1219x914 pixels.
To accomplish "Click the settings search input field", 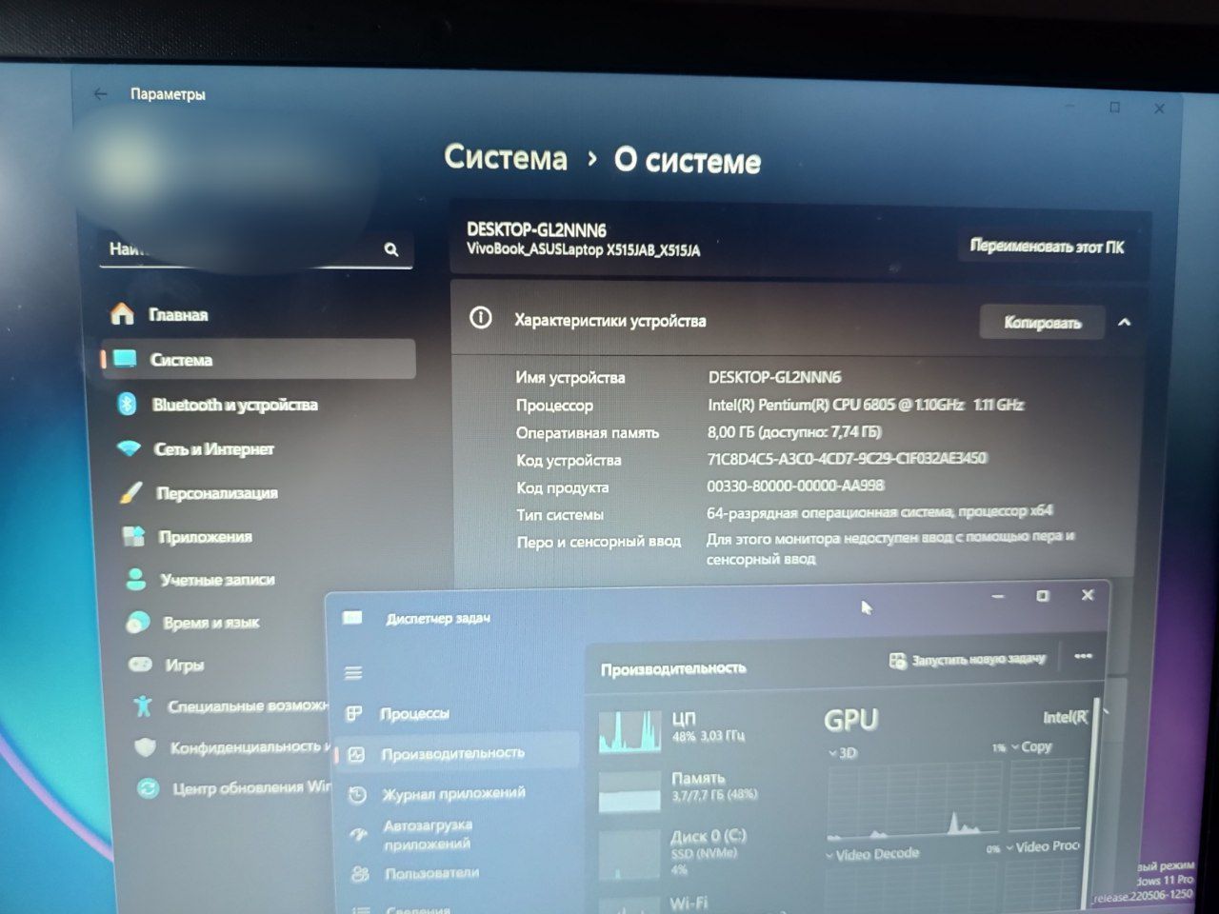I will [x=257, y=249].
